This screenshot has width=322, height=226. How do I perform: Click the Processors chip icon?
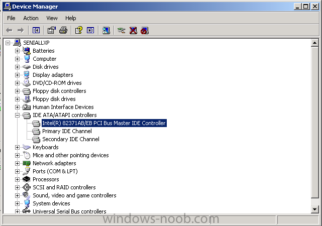(x=27, y=179)
